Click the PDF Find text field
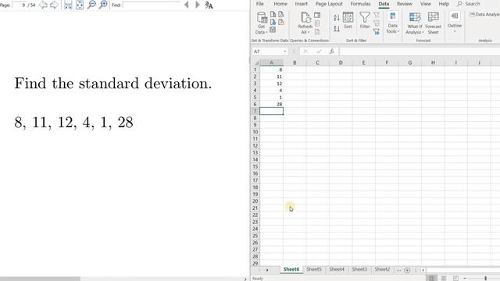Viewport: 500px width, 281px height. [x=151, y=5]
